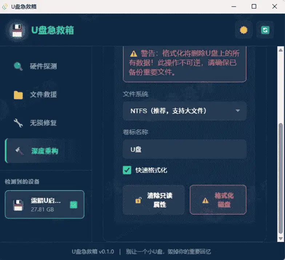Screen dimensions: 285x260
Task: Click the U盘急救箱 v0.1.0 footer text
Action: pos(93,252)
